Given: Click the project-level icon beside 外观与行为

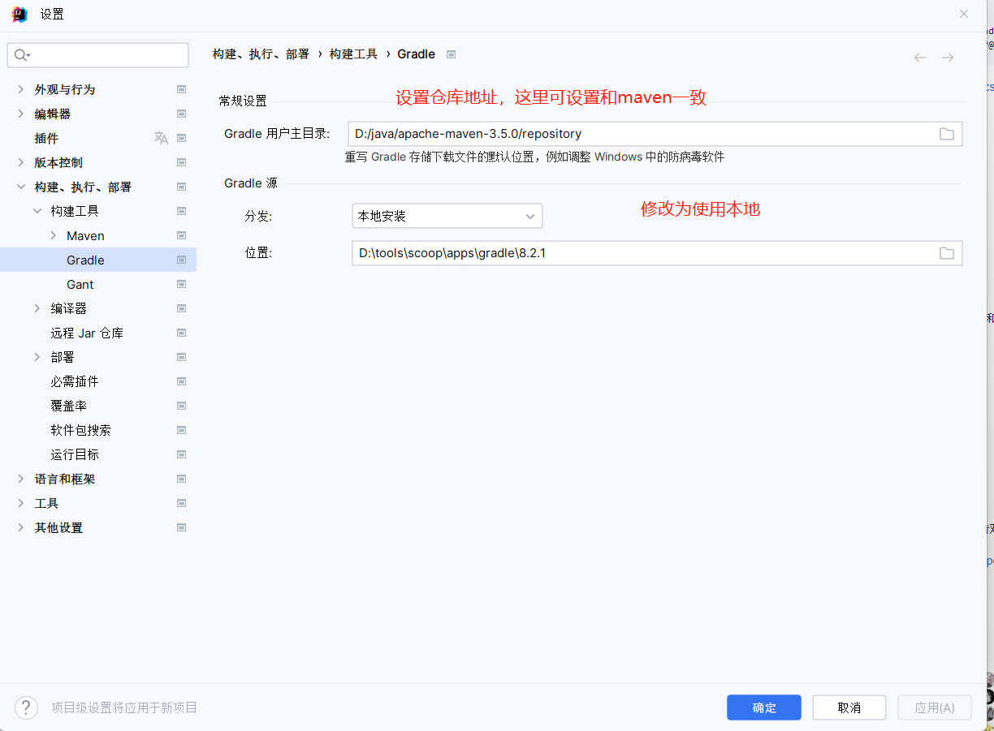Looking at the screenshot, I should click(182, 89).
